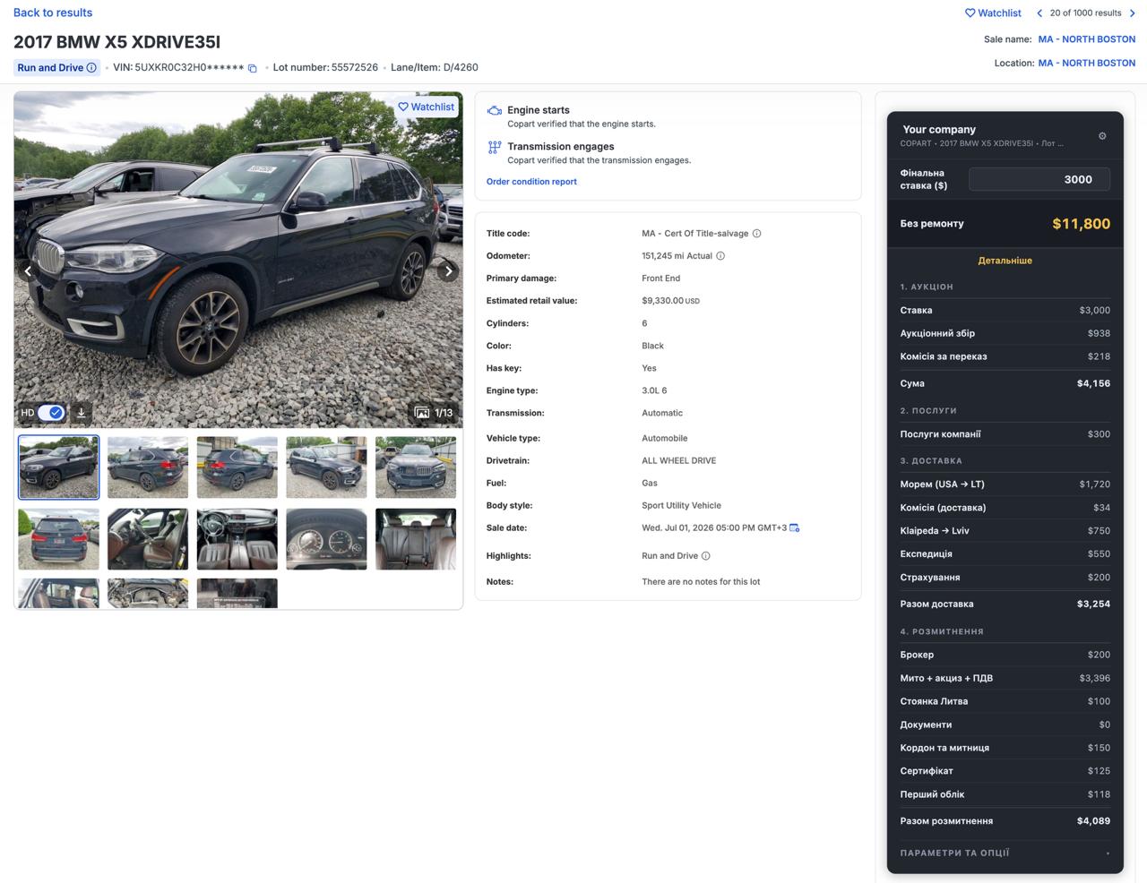1147x883 pixels.
Task: Show the previous photo with the left arrow
Action: [28, 270]
